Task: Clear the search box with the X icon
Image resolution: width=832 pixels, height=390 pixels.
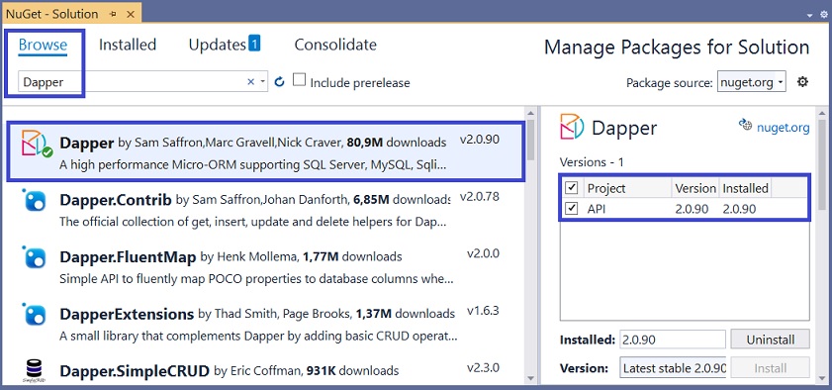Action: [x=251, y=82]
